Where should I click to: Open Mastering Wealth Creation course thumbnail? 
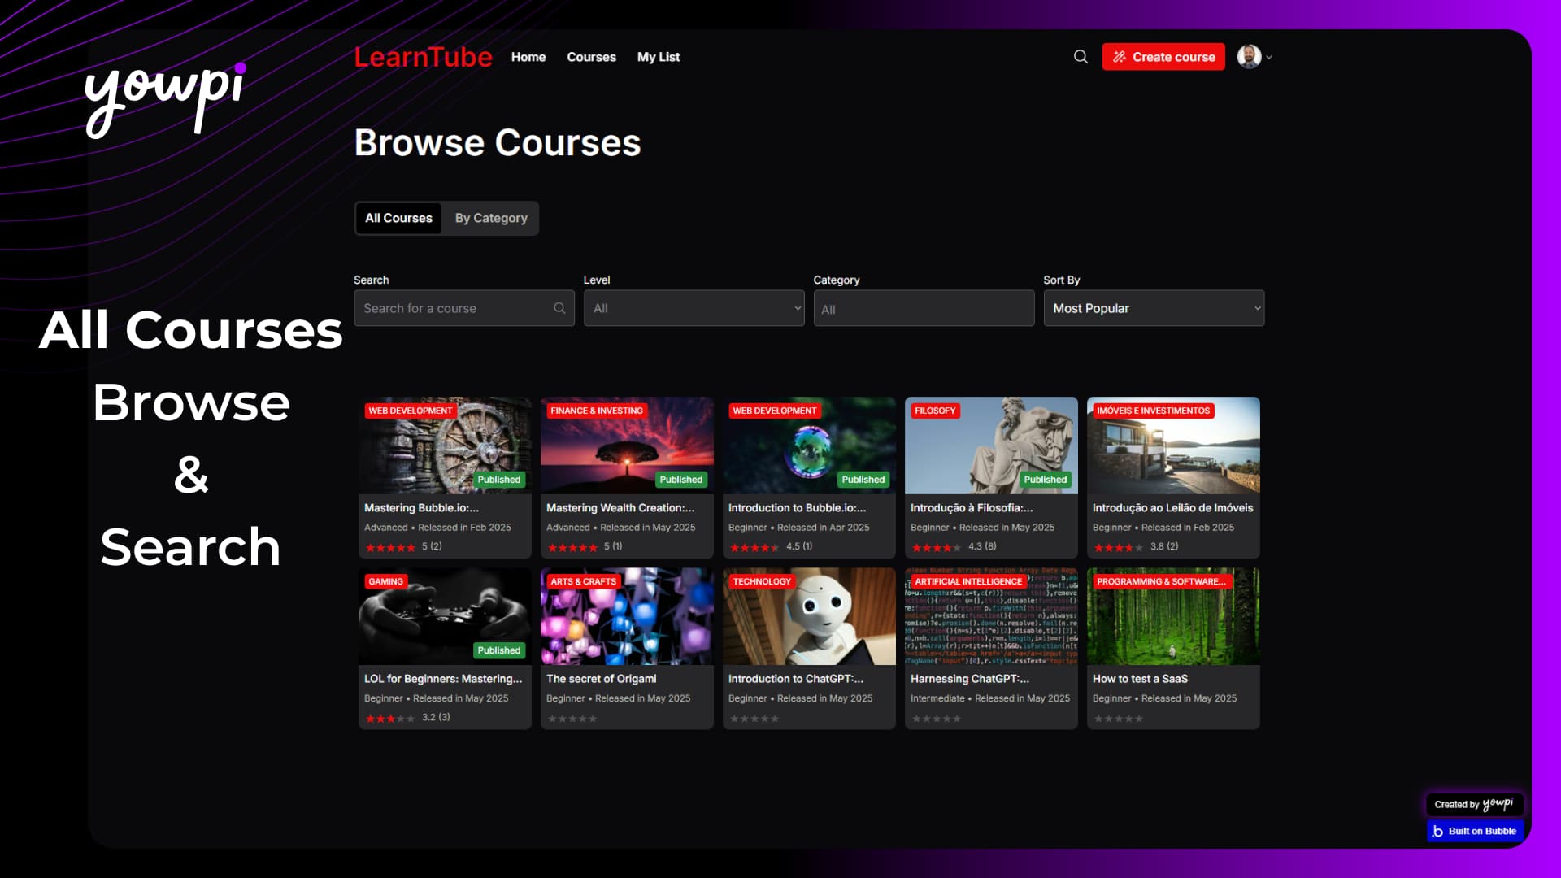click(627, 446)
